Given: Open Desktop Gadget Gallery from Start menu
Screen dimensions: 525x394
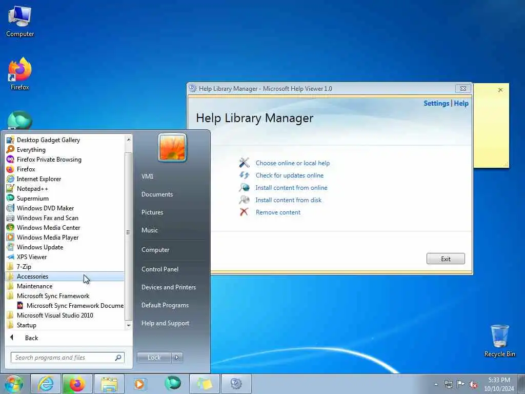Looking at the screenshot, I should pyautogui.click(x=65, y=140).
